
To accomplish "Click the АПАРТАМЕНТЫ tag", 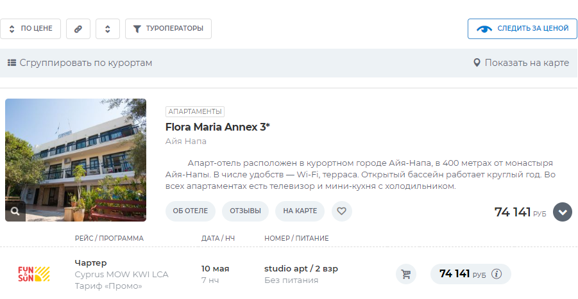I will click(195, 111).
